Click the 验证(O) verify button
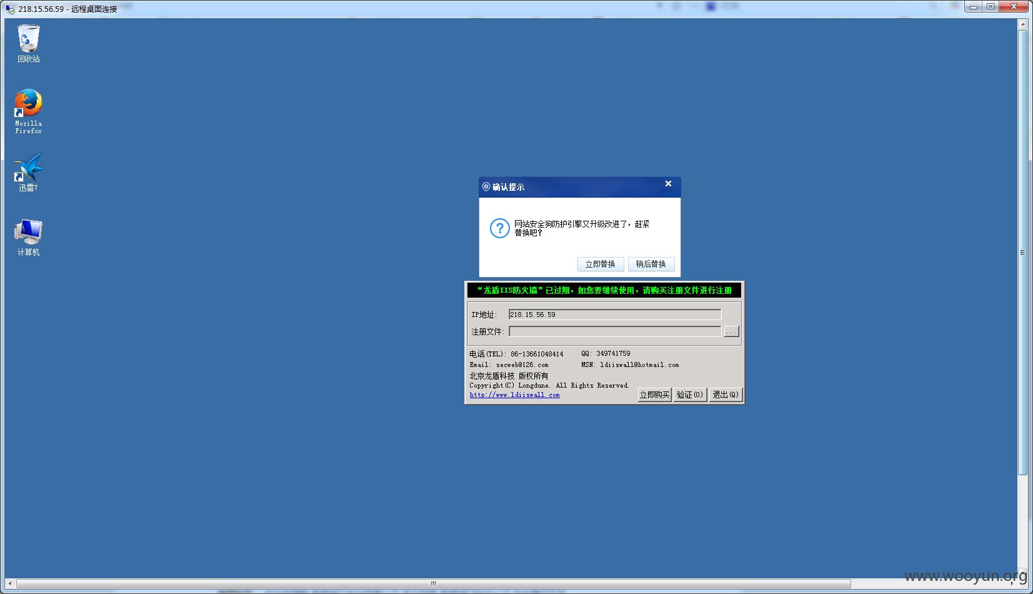 click(x=690, y=395)
